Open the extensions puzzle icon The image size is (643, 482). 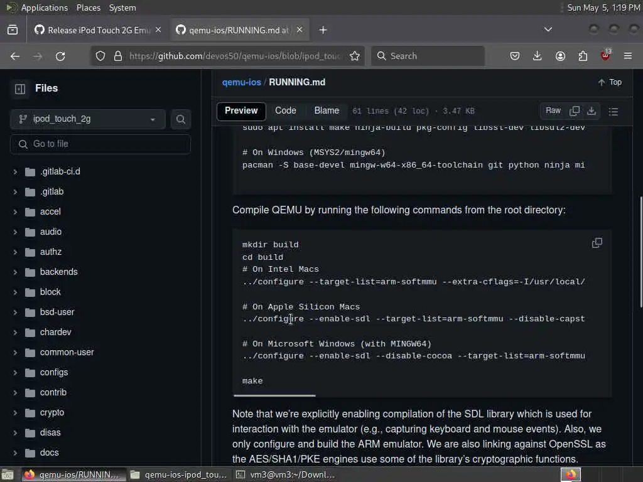[x=583, y=56]
